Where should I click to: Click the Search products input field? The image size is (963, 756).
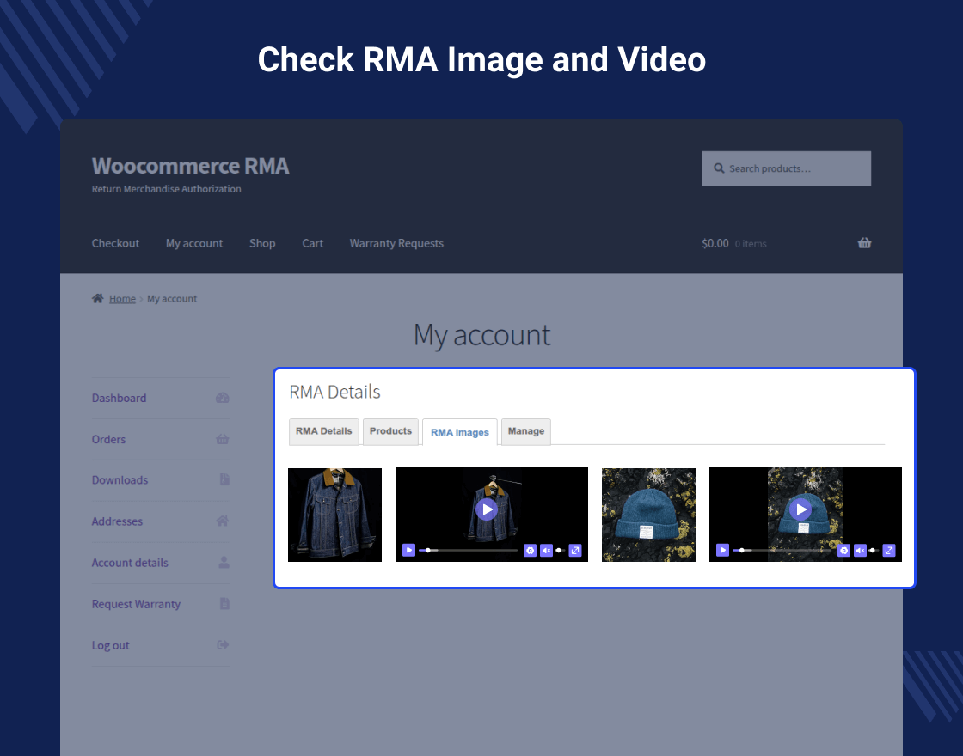pos(786,168)
